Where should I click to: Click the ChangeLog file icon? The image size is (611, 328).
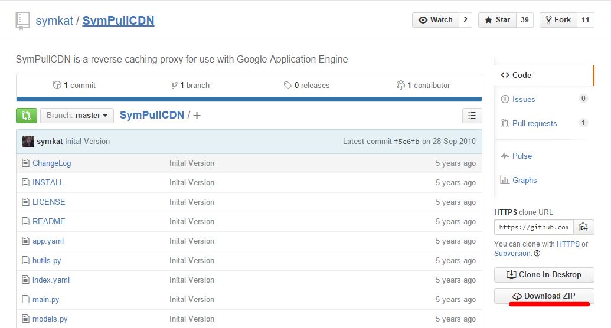26,163
